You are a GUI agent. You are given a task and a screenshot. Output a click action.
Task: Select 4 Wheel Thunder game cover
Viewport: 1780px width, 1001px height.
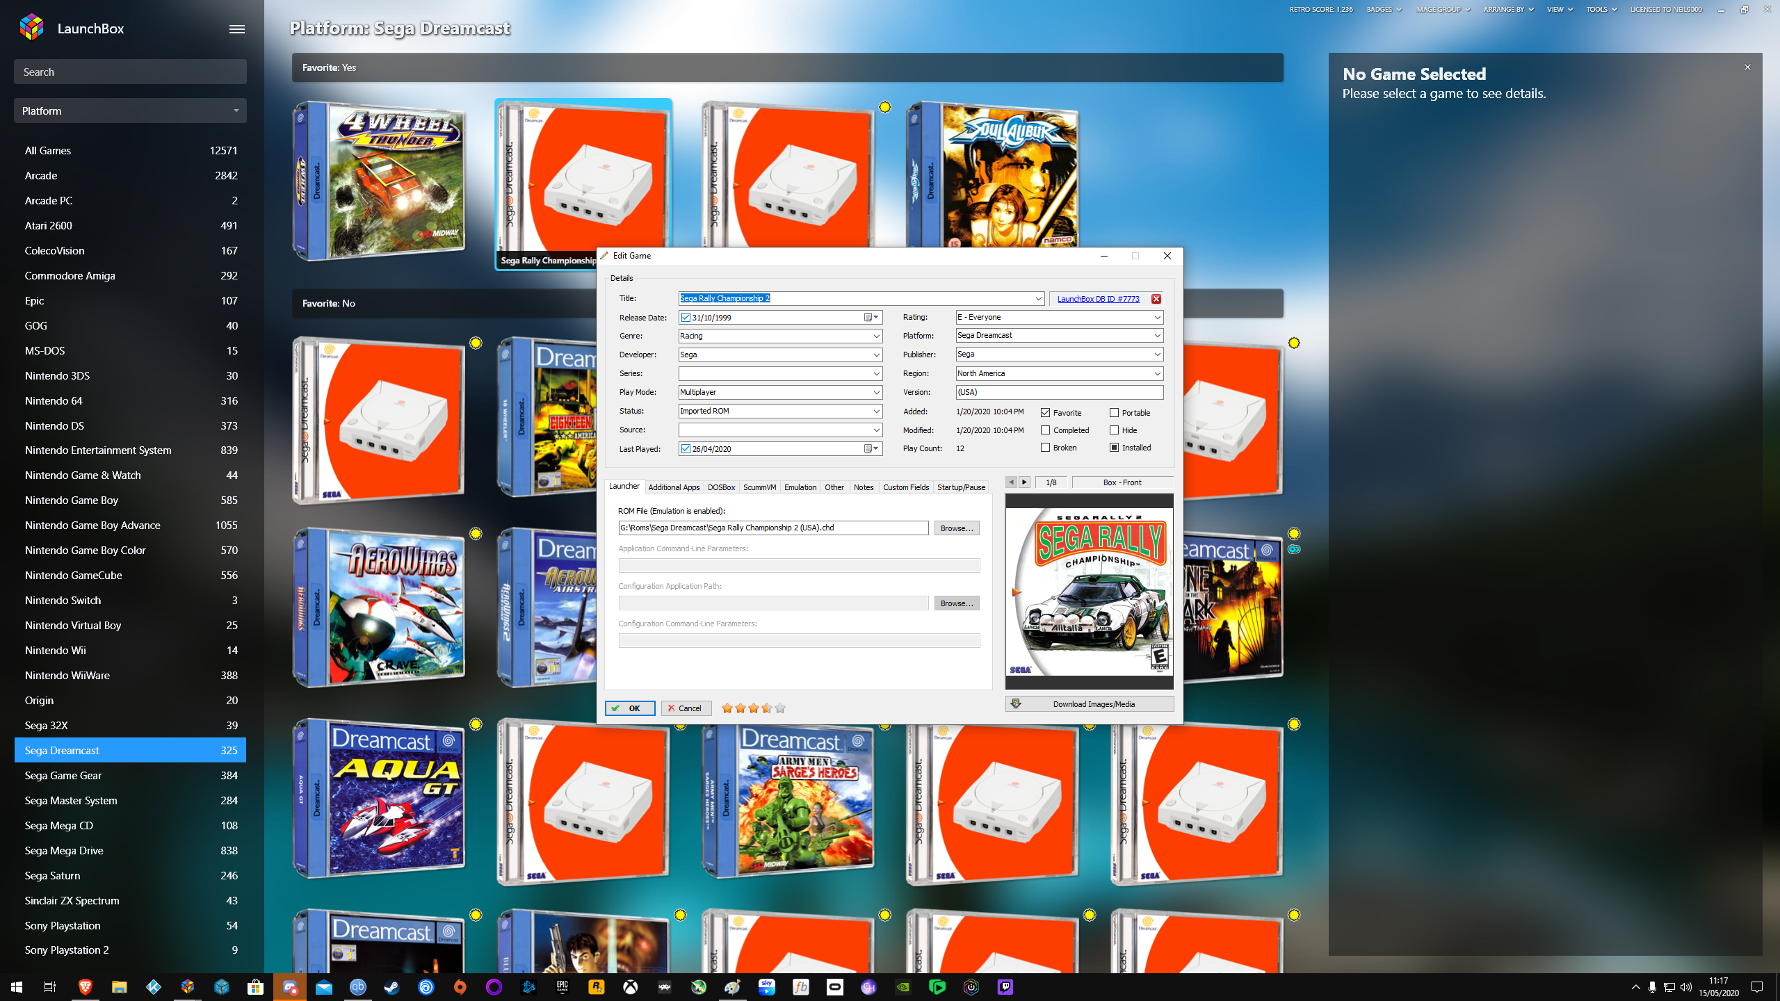tap(378, 181)
